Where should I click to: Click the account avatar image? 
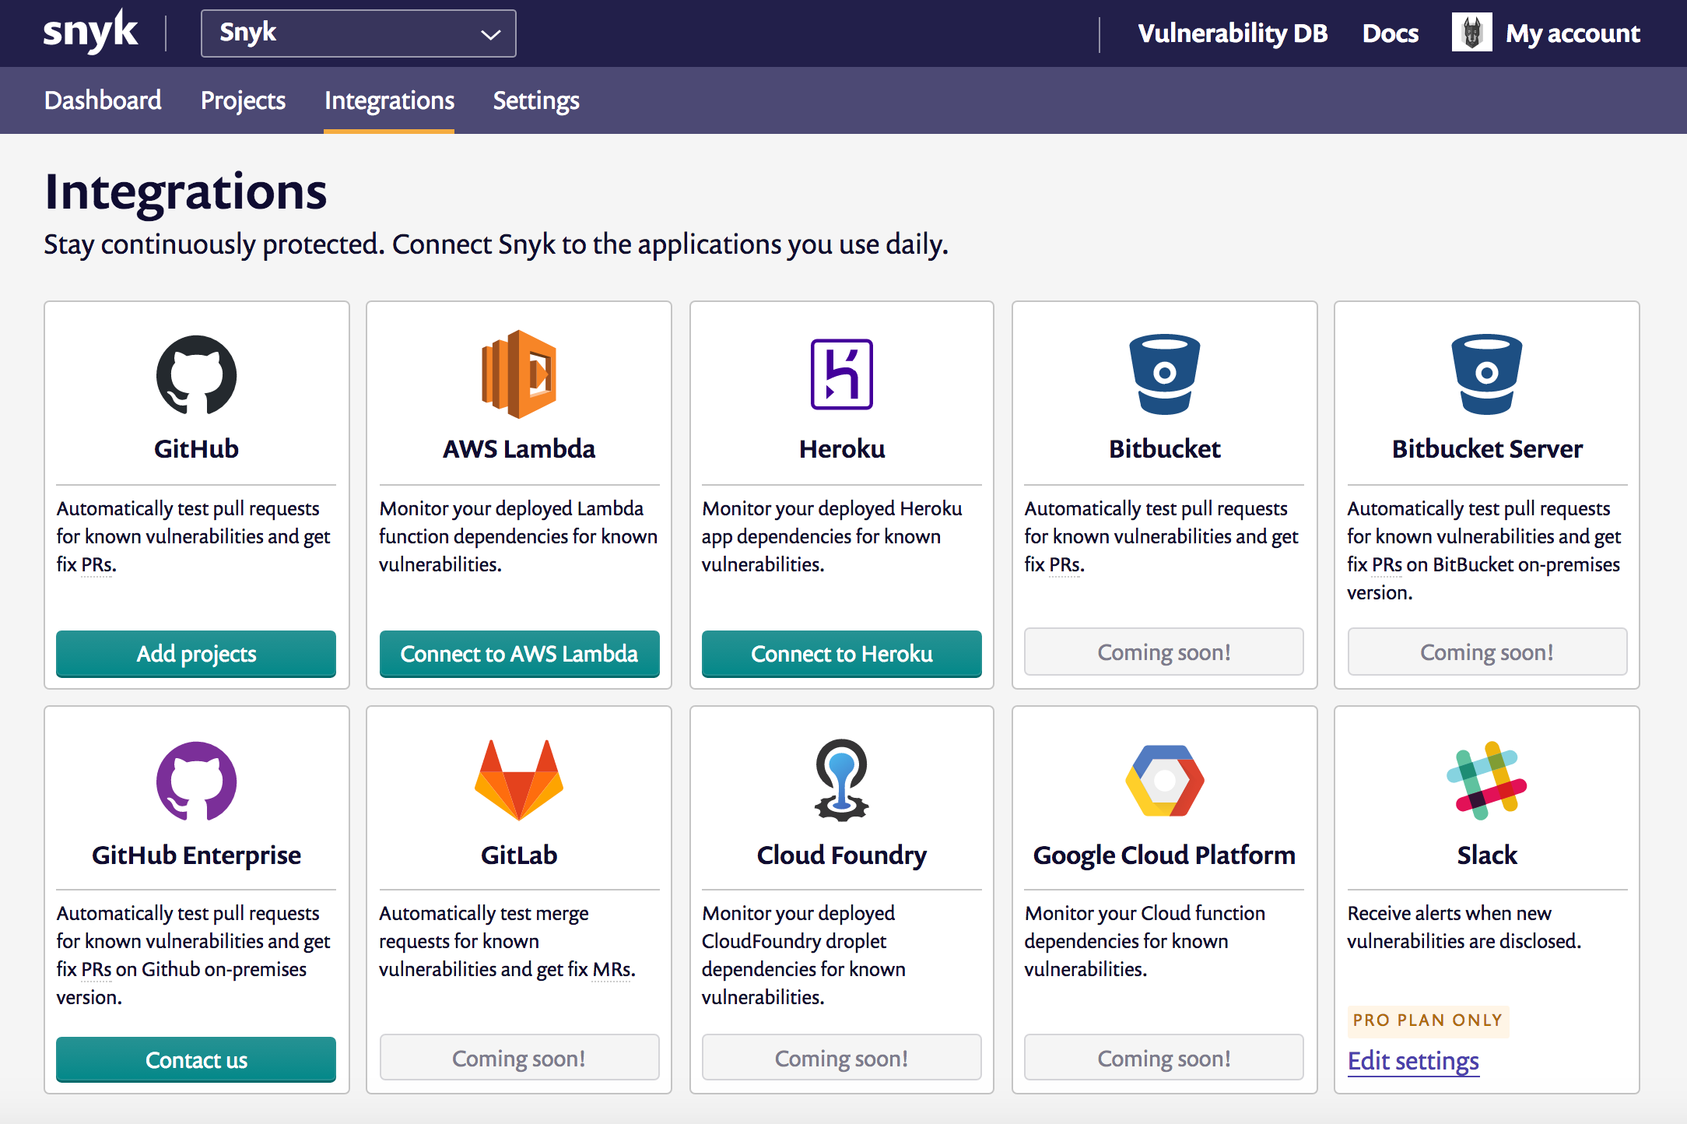pos(1471,33)
